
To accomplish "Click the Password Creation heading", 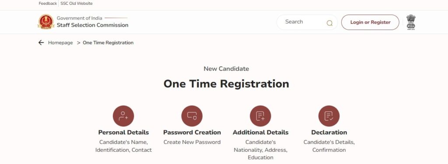I will 192,133.
